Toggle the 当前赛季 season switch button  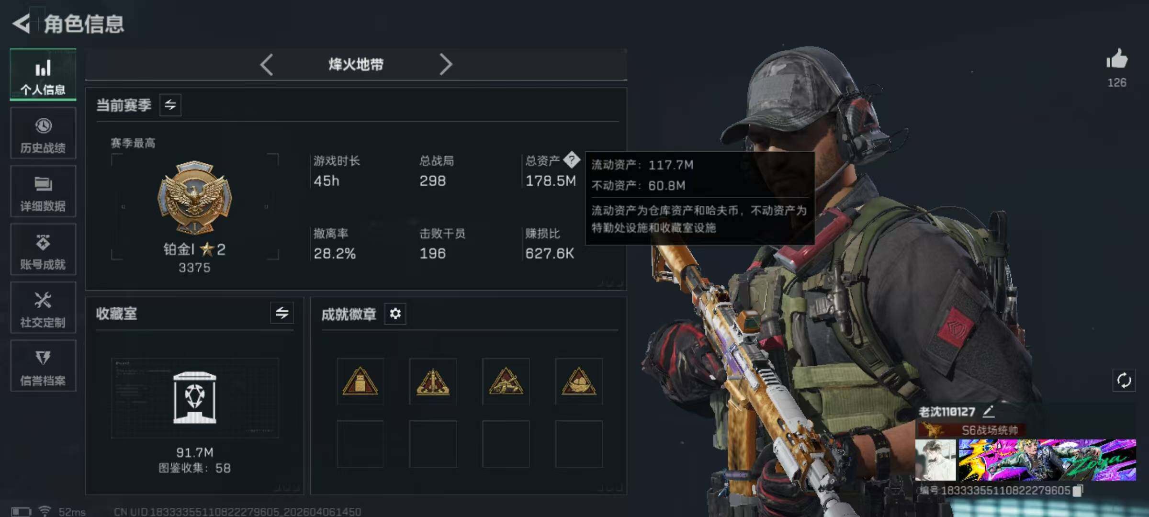(x=170, y=105)
